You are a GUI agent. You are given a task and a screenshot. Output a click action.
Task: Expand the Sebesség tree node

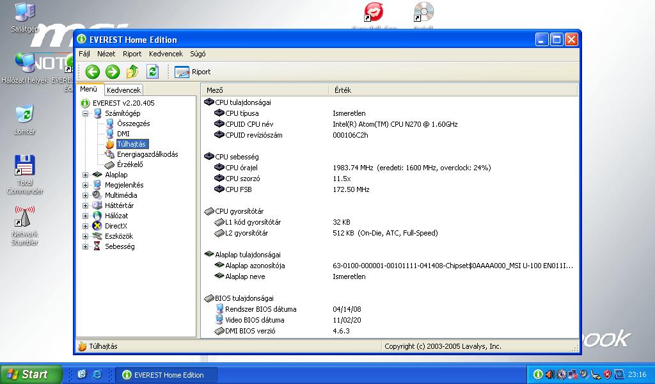85,246
